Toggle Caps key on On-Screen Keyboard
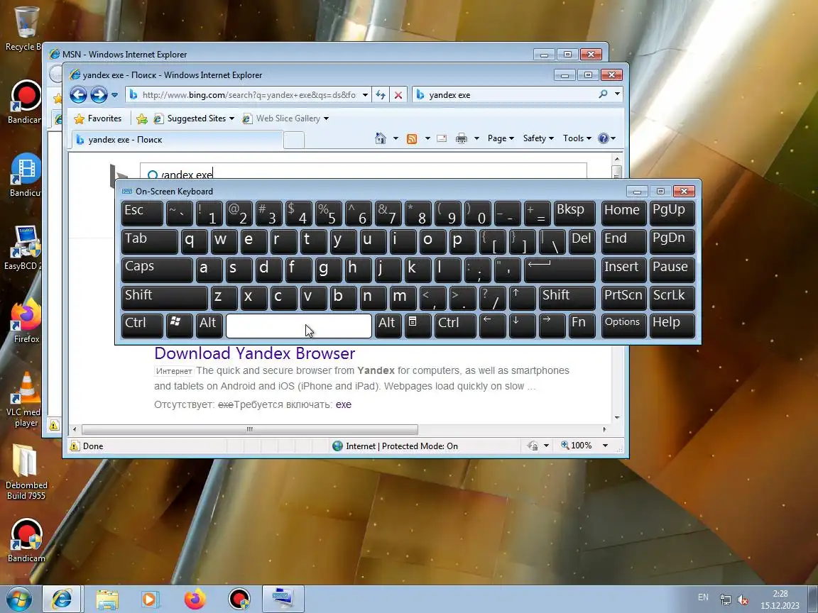 click(157, 270)
